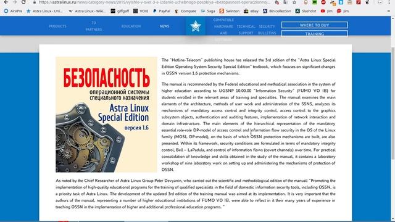
Task: Open the News menu item
Action: click(165, 26)
